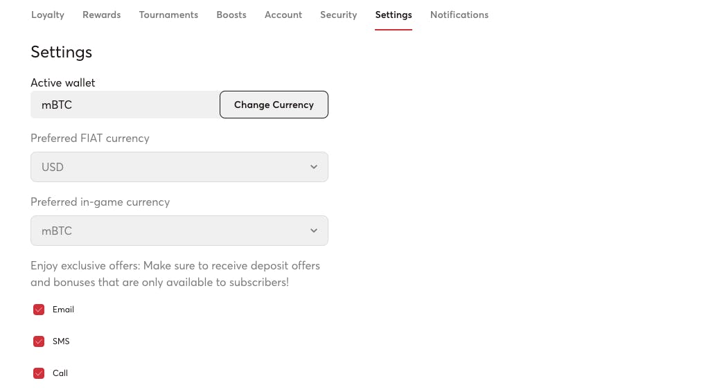Expand the Preferred in-game currency dropdown
Screen dimensions: 722x392
(179, 231)
